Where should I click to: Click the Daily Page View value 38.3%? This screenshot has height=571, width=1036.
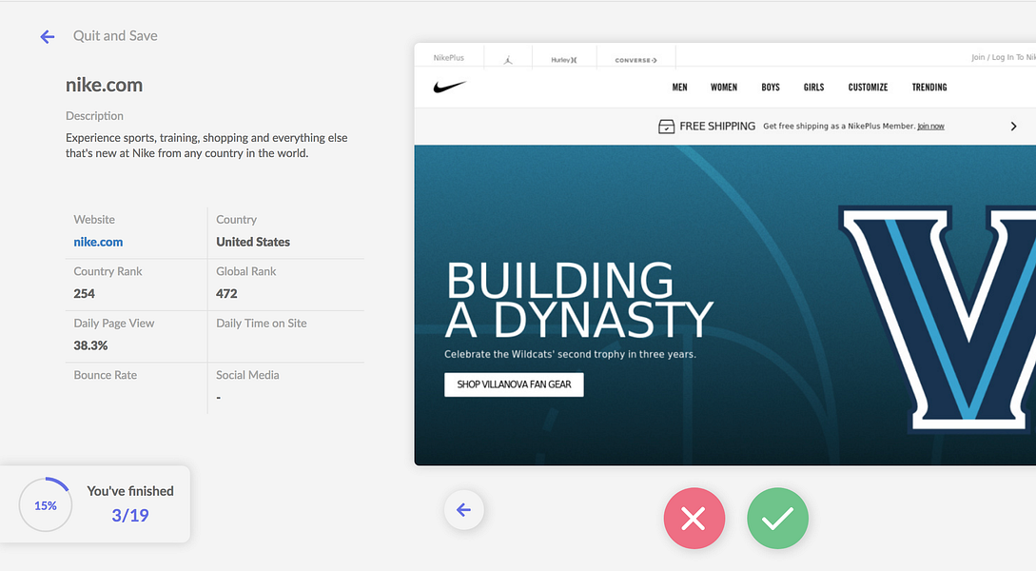pos(90,345)
